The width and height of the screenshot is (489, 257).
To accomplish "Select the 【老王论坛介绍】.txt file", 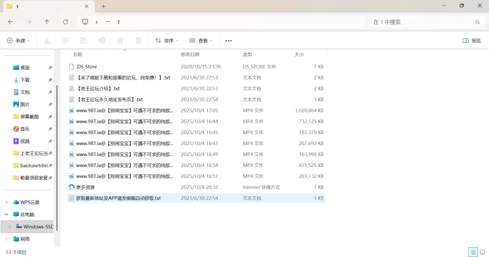I will pyautogui.click(x=98, y=89).
